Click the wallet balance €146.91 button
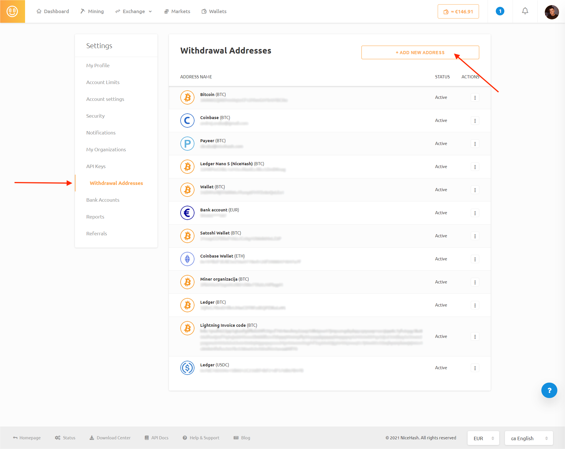The height and width of the screenshot is (449, 565). click(458, 12)
